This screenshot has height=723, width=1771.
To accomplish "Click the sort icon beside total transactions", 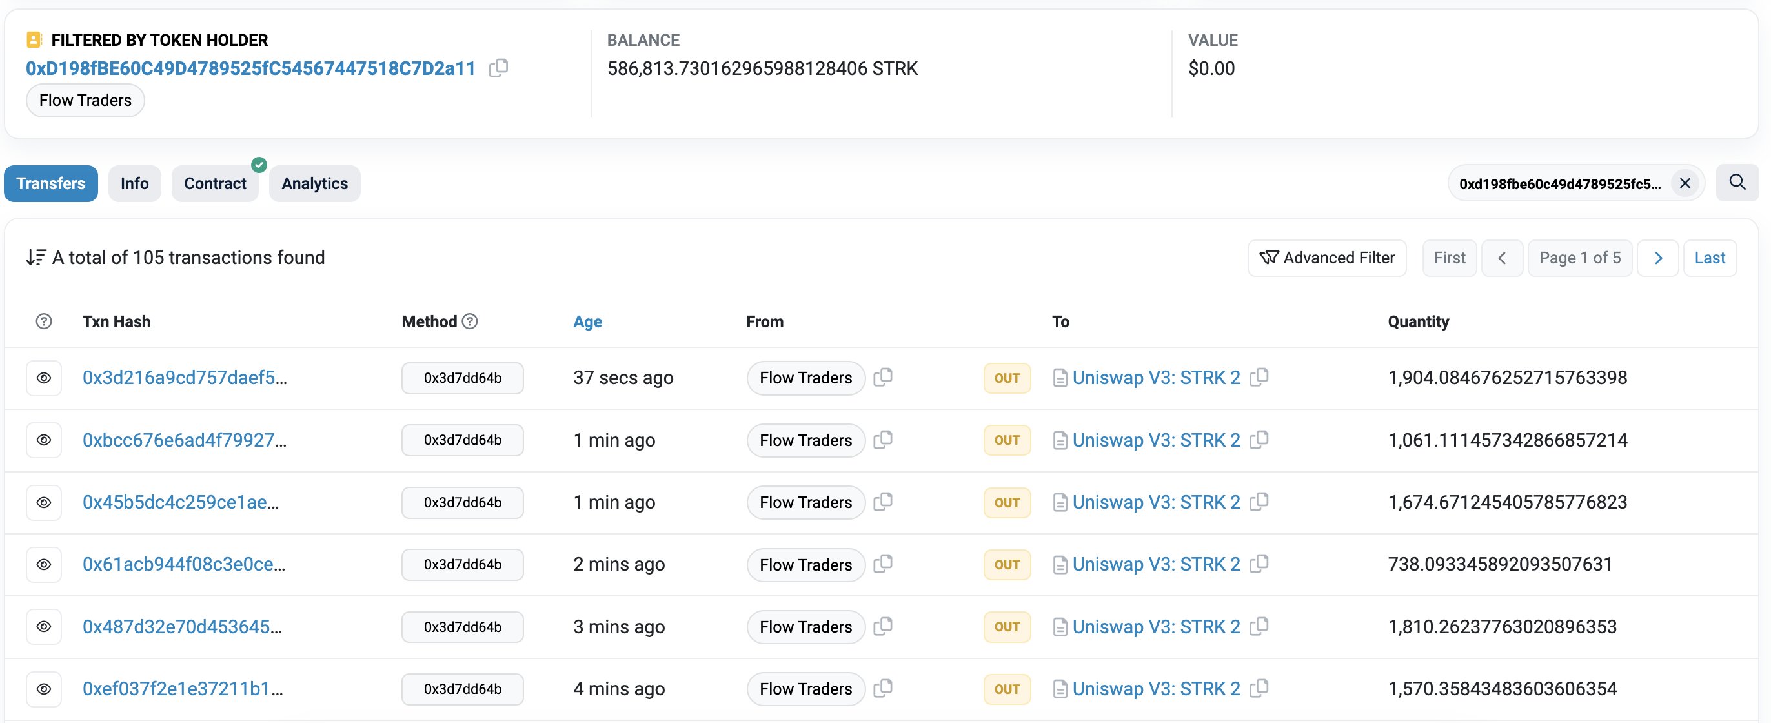I will click(x=35, y=258).
